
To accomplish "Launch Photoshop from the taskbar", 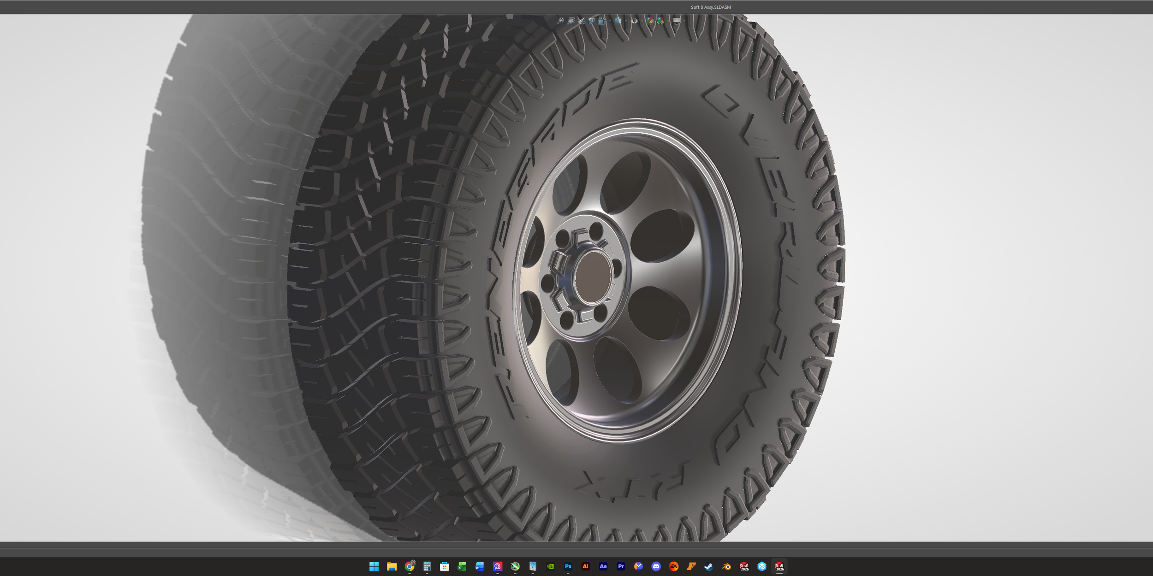I will tap(568, 566).
